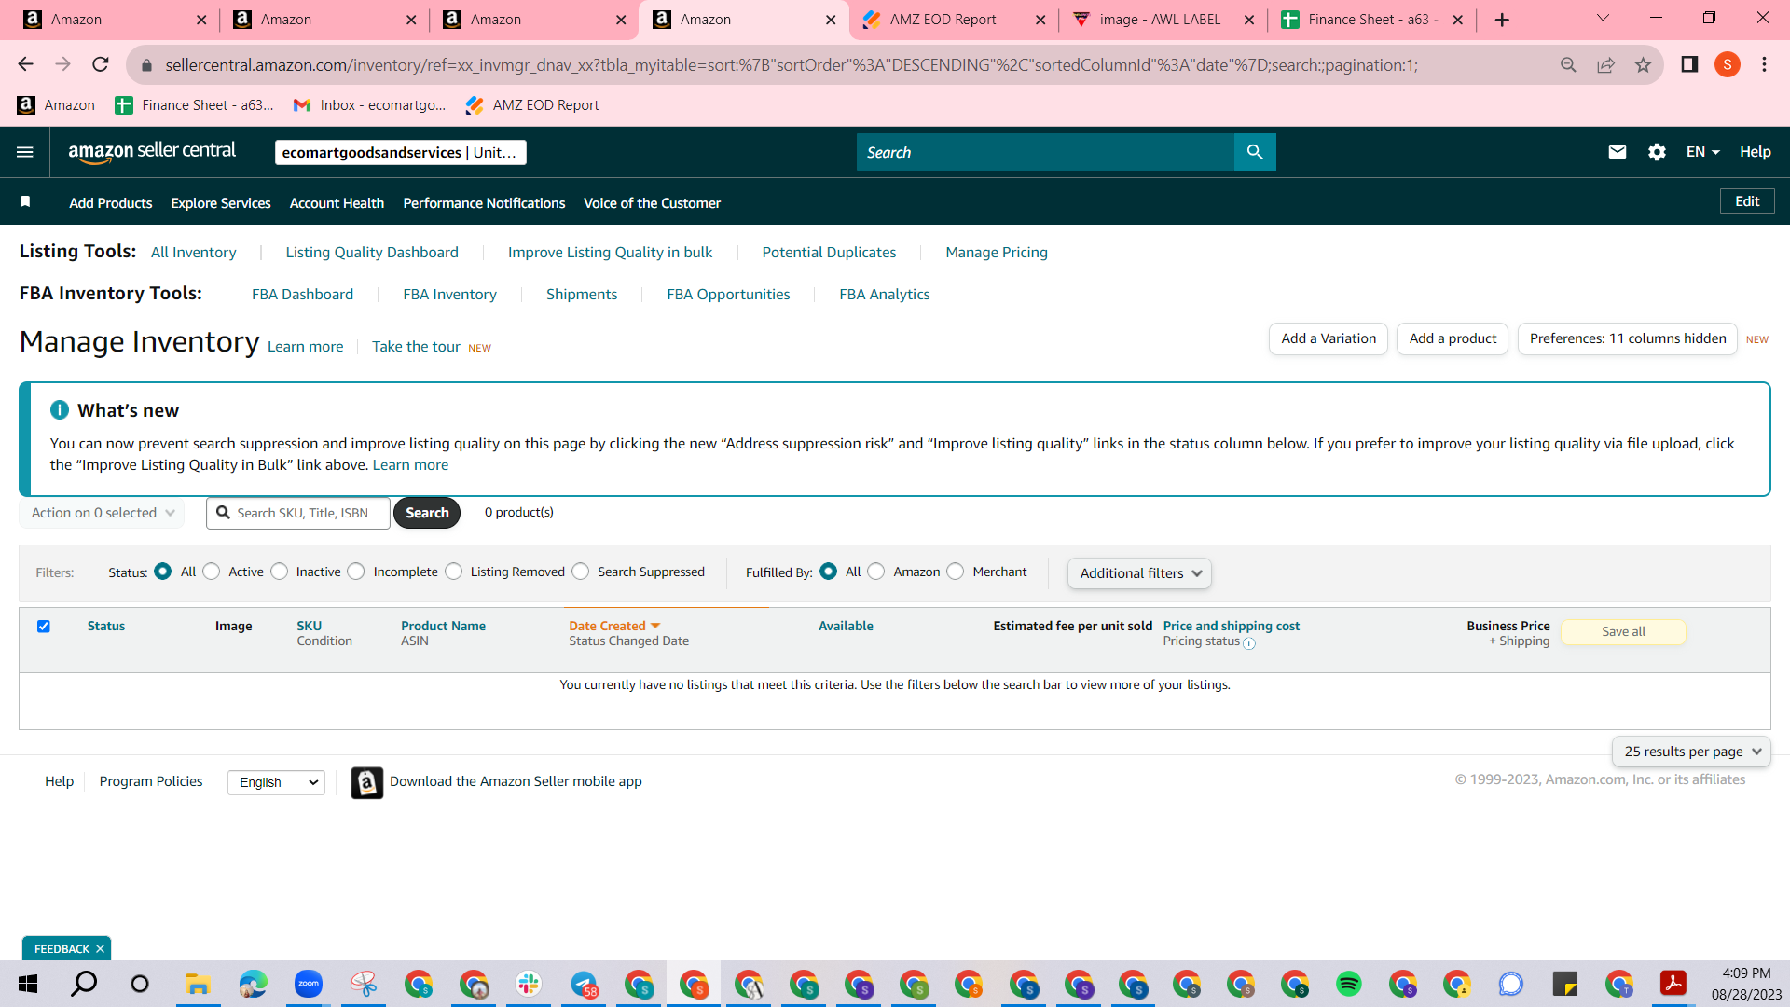1790x1007 pixels.
Task: Open Add Products in the navigation bar
Action: pos(111,203)
